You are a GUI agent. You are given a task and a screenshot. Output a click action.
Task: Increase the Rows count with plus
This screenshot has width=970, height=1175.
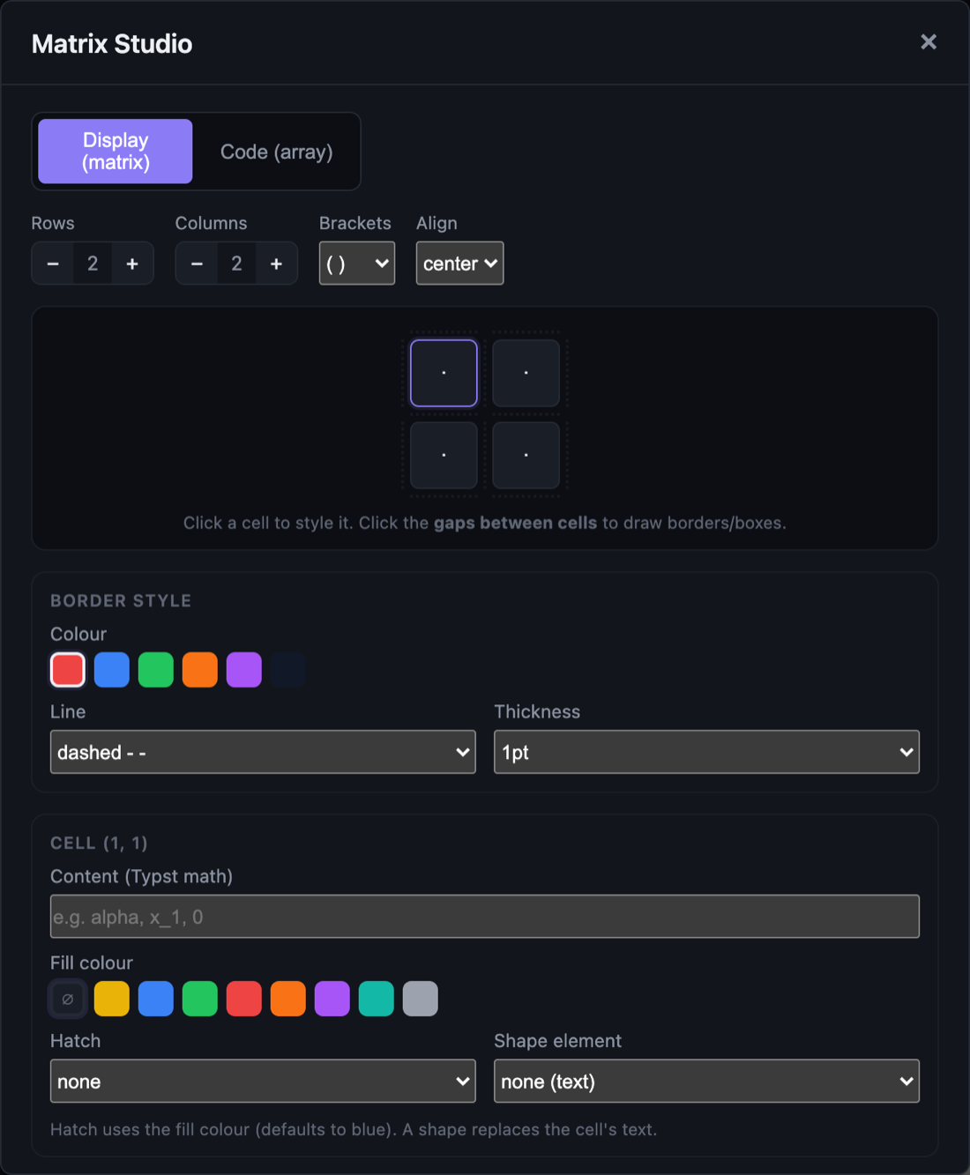pyautogui.click(x=132, y=264)
